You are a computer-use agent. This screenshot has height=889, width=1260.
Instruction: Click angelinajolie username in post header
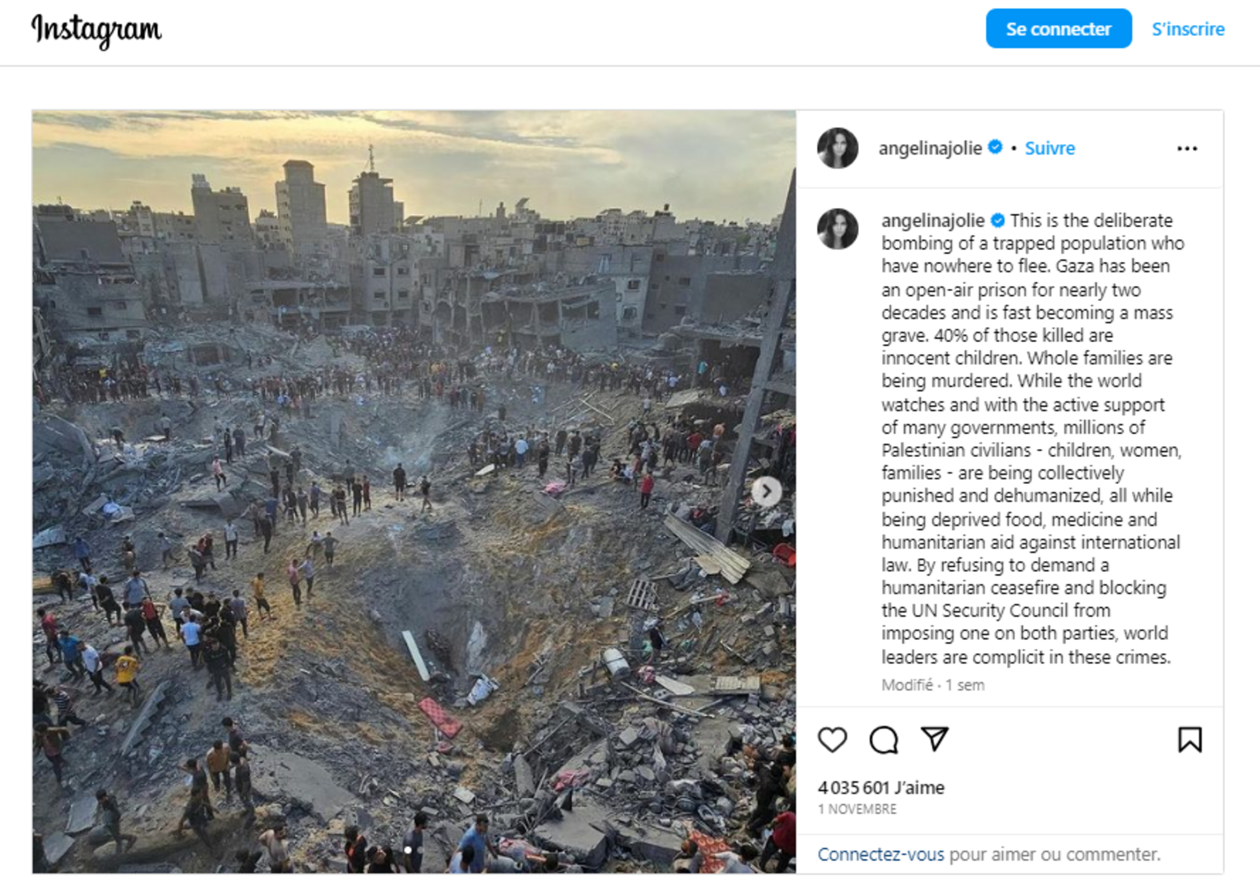(x=930, y=149)
